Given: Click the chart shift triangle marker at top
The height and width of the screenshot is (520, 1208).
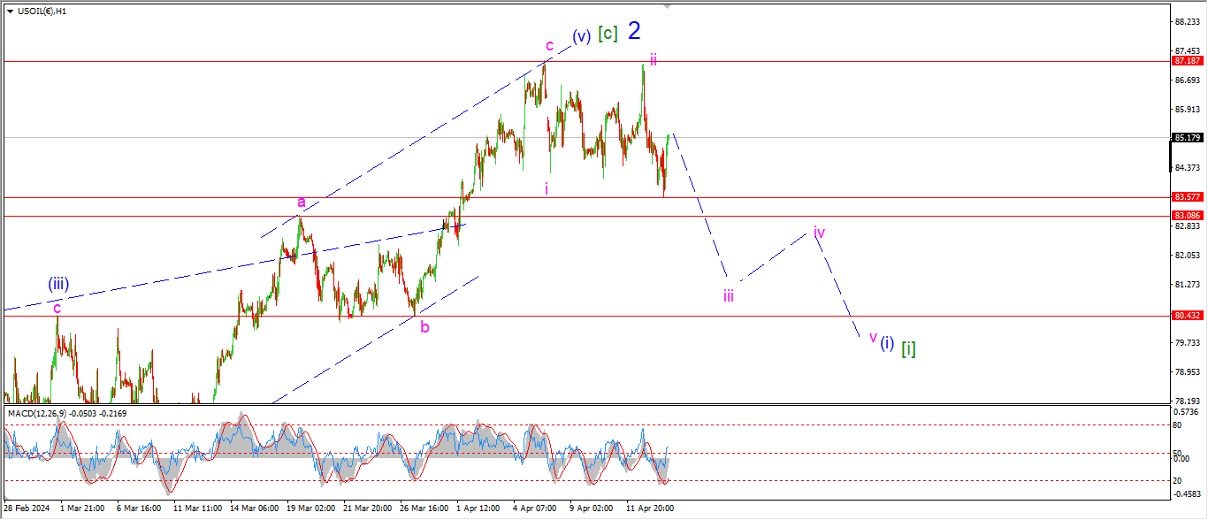Looking at the screenshot, I should [x=667, y=5].
